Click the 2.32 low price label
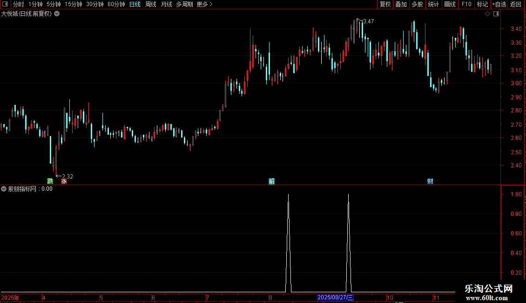 (x=67, y=176)
